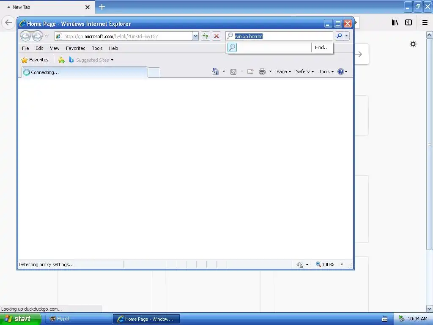Expand the zoom level dropdown arrow
433x325 pixels.
[342, 264]
